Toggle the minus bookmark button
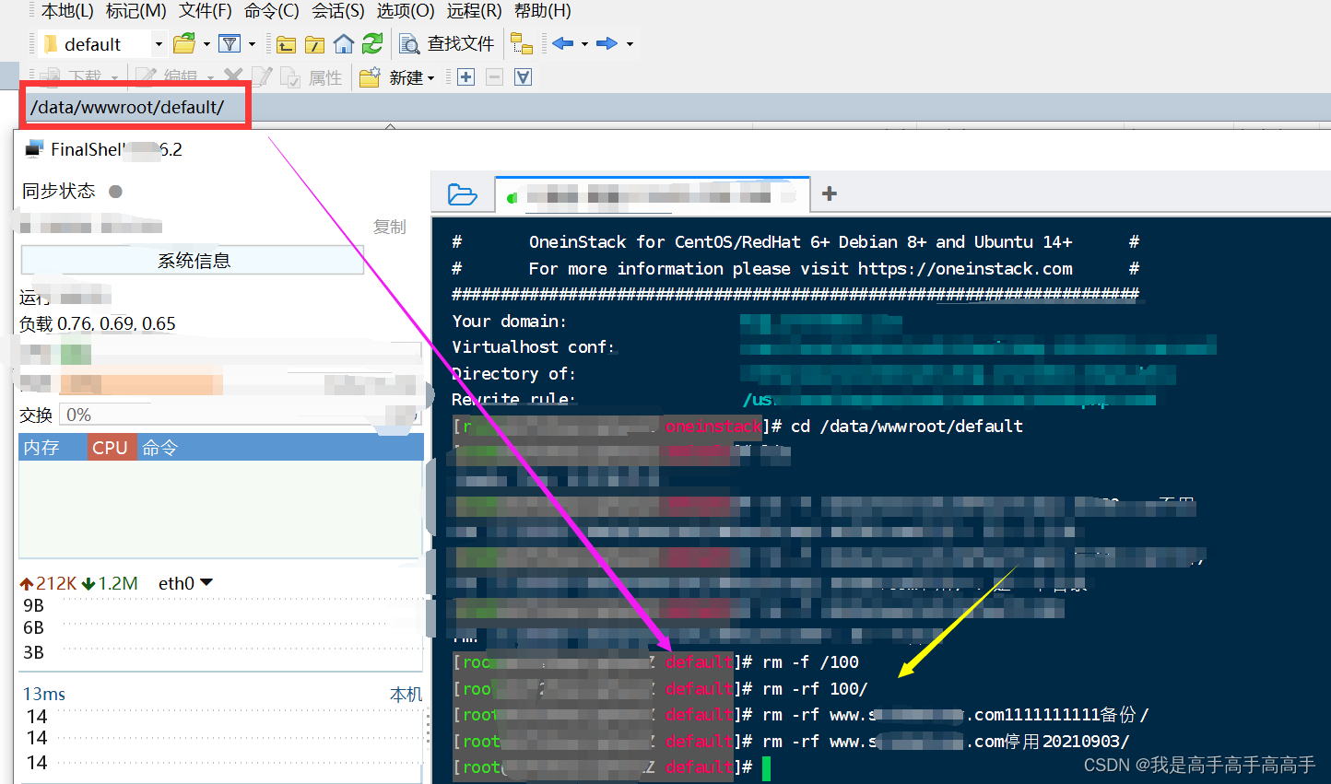1331x784 pixels. (494, 77)
